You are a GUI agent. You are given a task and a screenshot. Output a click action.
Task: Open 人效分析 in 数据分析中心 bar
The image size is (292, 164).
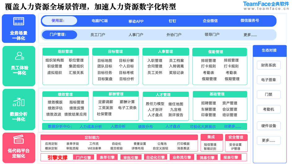coord(118,126)
